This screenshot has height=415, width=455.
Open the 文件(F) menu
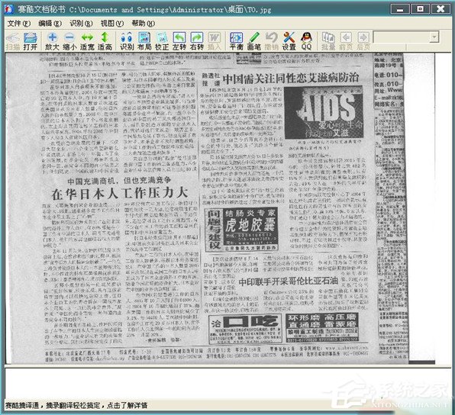click(x=18, y=23)
